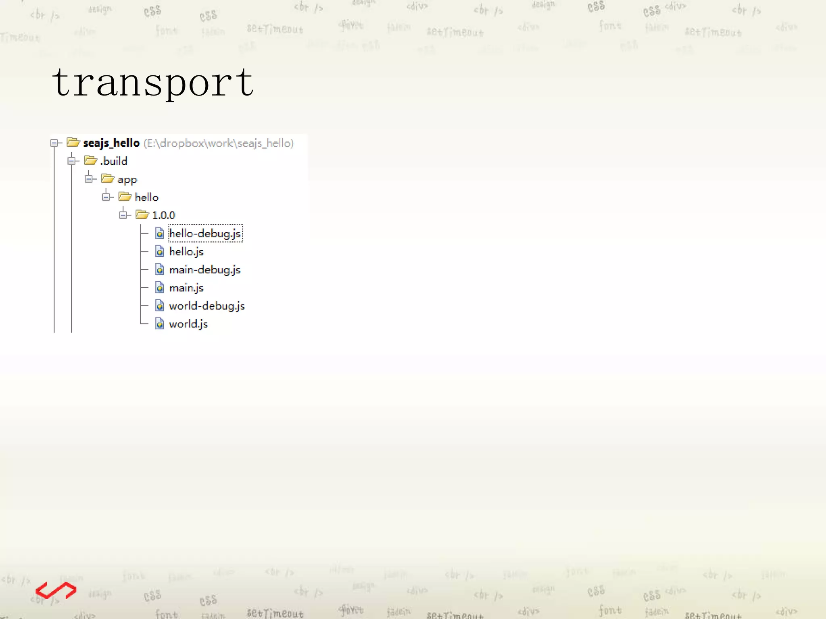The width and height of the screenshot is (826, 619).
Task: Select the seajs_hello project label
Action: click(x=111, y=143)
